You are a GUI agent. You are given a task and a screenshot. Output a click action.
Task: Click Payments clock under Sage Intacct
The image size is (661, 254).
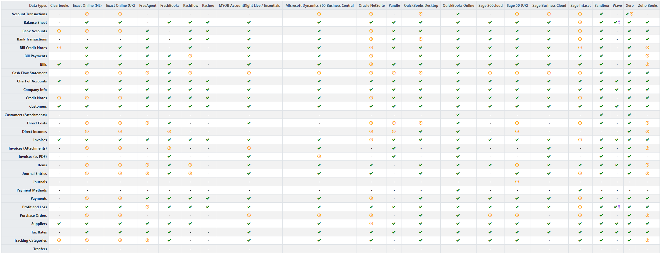click(580, 198)
